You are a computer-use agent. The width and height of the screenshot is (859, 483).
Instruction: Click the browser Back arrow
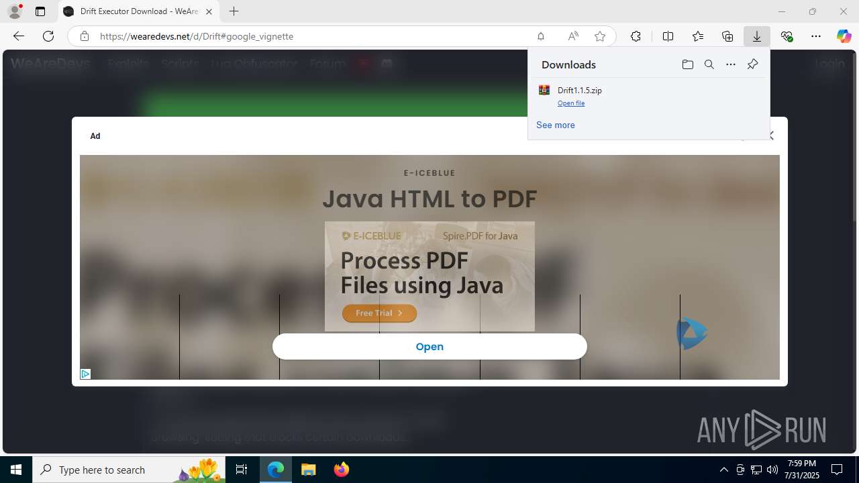(x=19, y=36)
